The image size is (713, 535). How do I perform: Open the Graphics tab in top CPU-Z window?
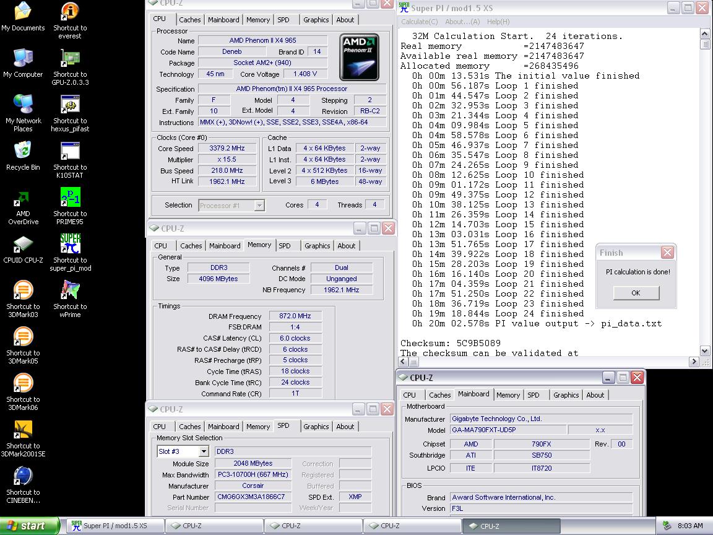click(x=316, y=20)
